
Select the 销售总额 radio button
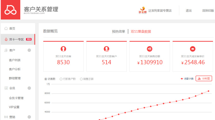click(81, 79)
